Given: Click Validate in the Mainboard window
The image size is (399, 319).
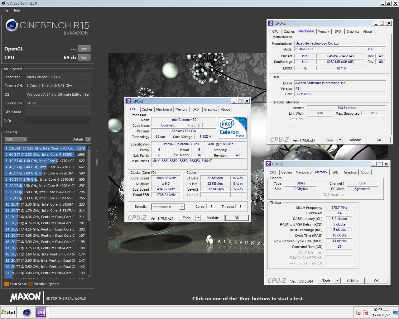Looking at the screenshot, I should pos(355,140).
